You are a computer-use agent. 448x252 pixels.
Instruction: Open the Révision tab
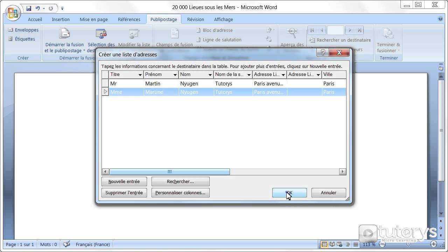(196, 19)
